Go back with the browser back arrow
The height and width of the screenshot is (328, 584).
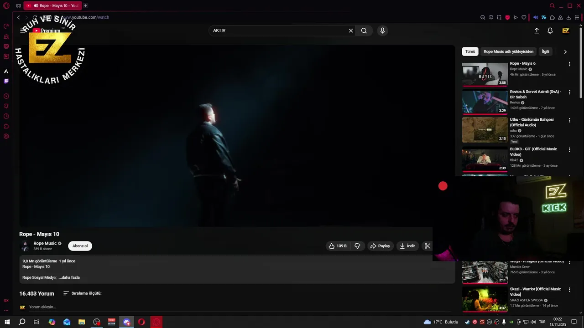coord(18,17)
